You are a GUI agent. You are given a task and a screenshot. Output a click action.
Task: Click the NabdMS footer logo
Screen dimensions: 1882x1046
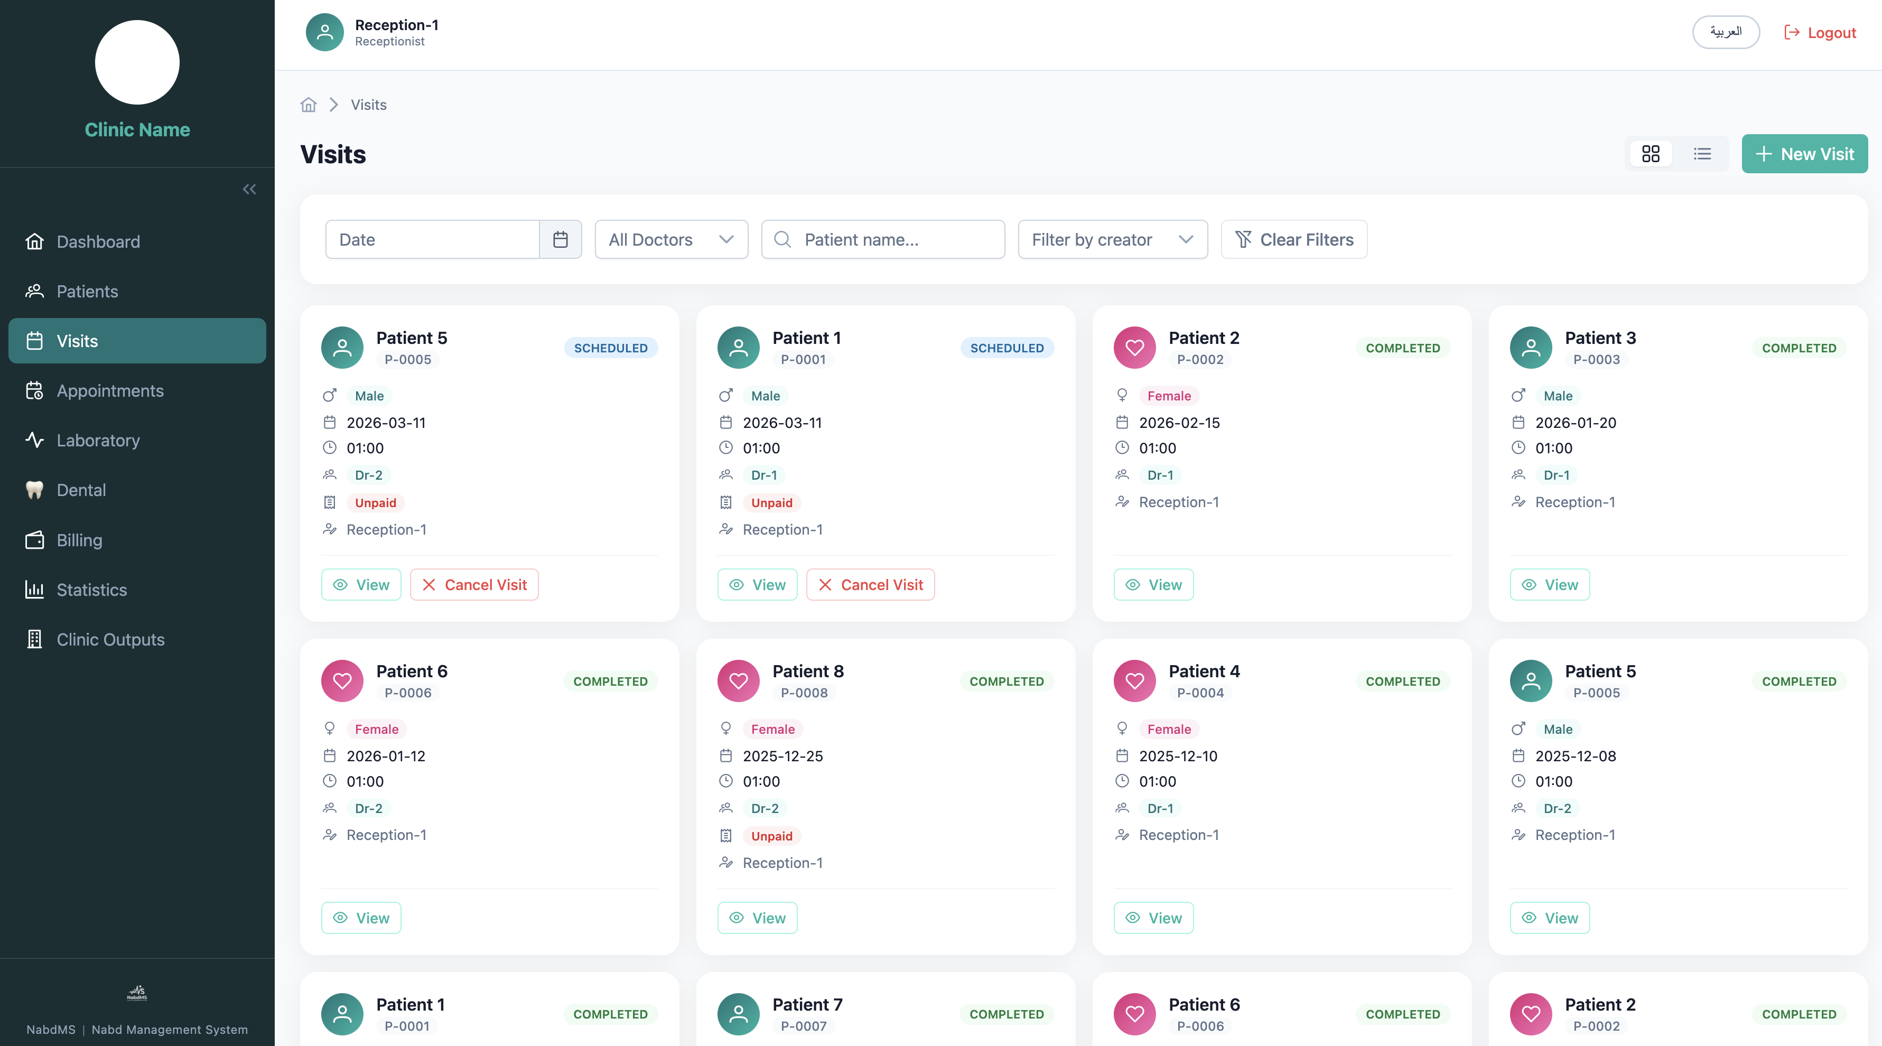coord(137,993)
